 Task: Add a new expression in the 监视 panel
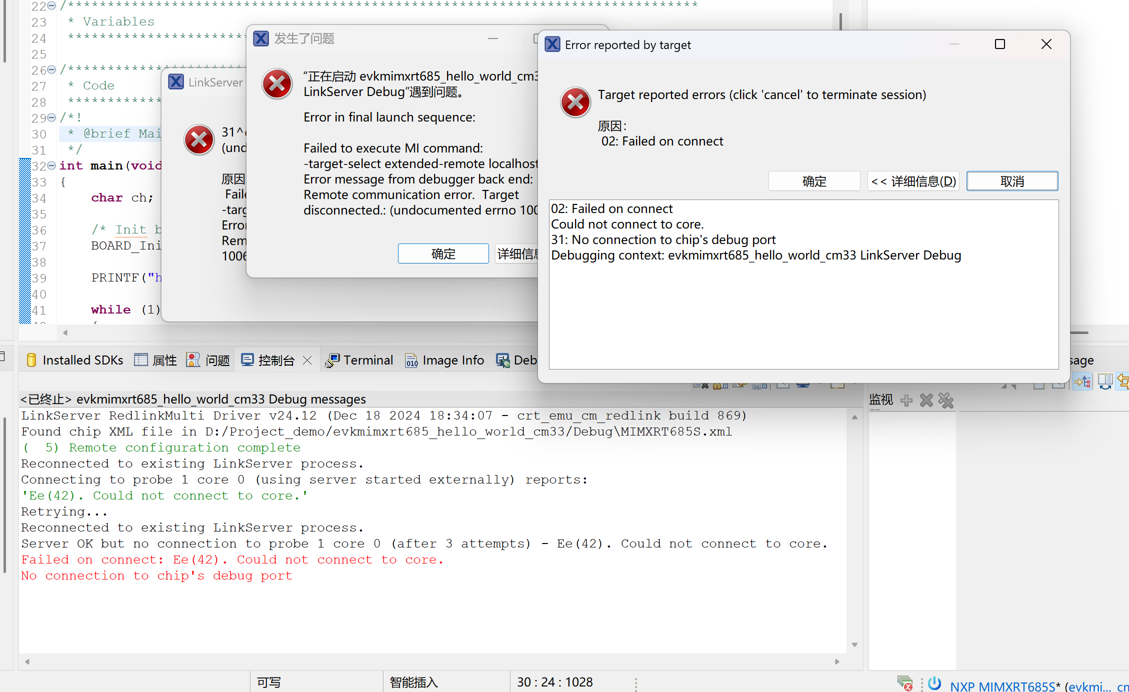coord(906,400)
